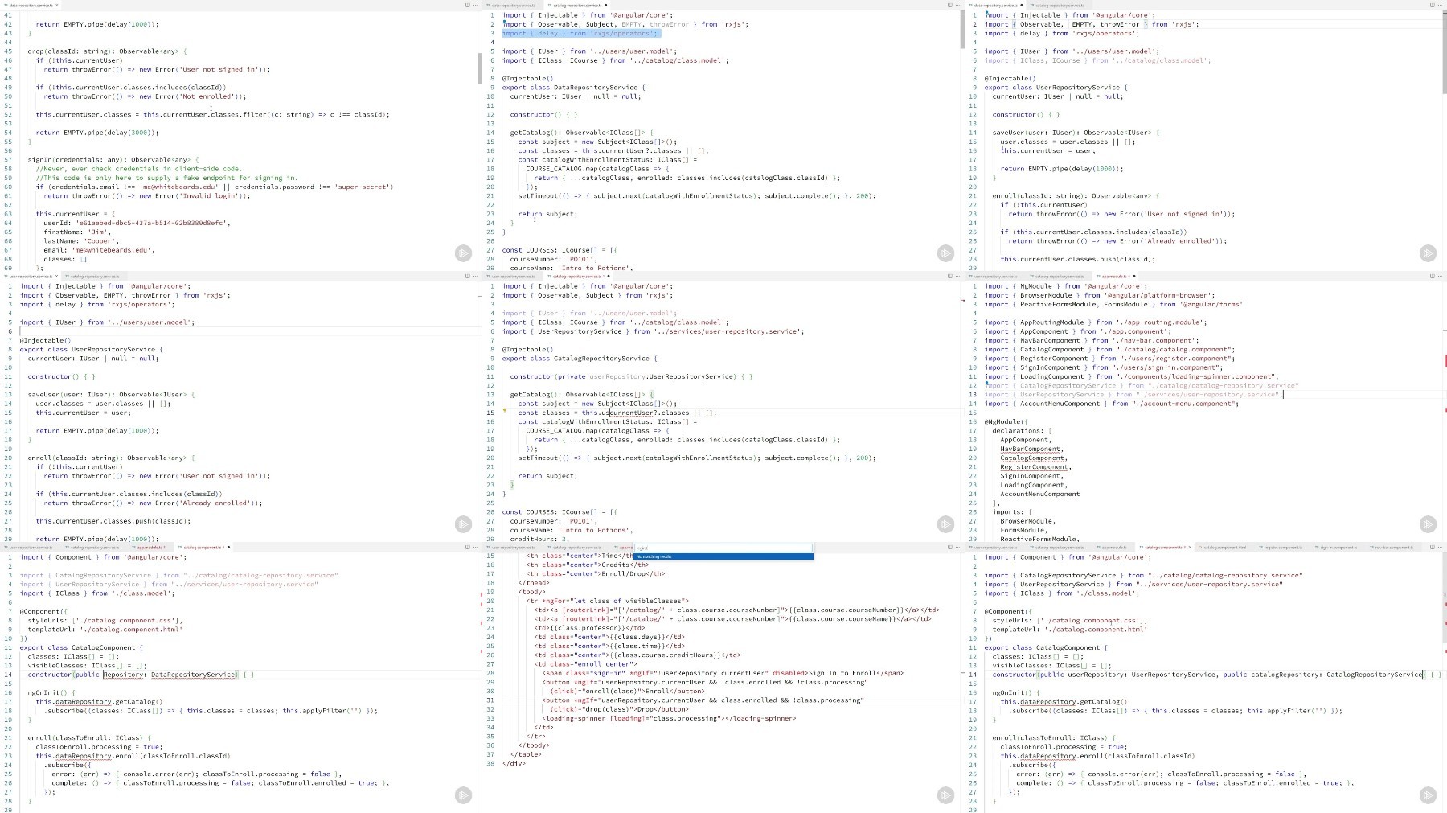The height and width of the screenshot is (813, 1447).
Task: Click the 'AccountMenuComponent' declarations entry
Action: pyautogui.click(x=1039, y=494)
